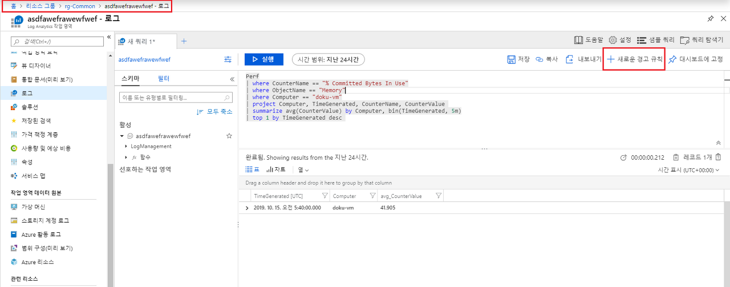Filter the avg_CounterValue column
The width and height of the screenshot is (730, 287).
click(439, 196)
